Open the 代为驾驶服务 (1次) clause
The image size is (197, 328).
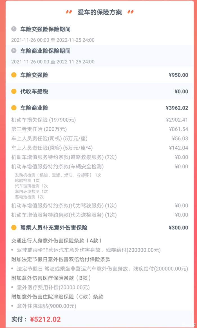coord(64,206)
